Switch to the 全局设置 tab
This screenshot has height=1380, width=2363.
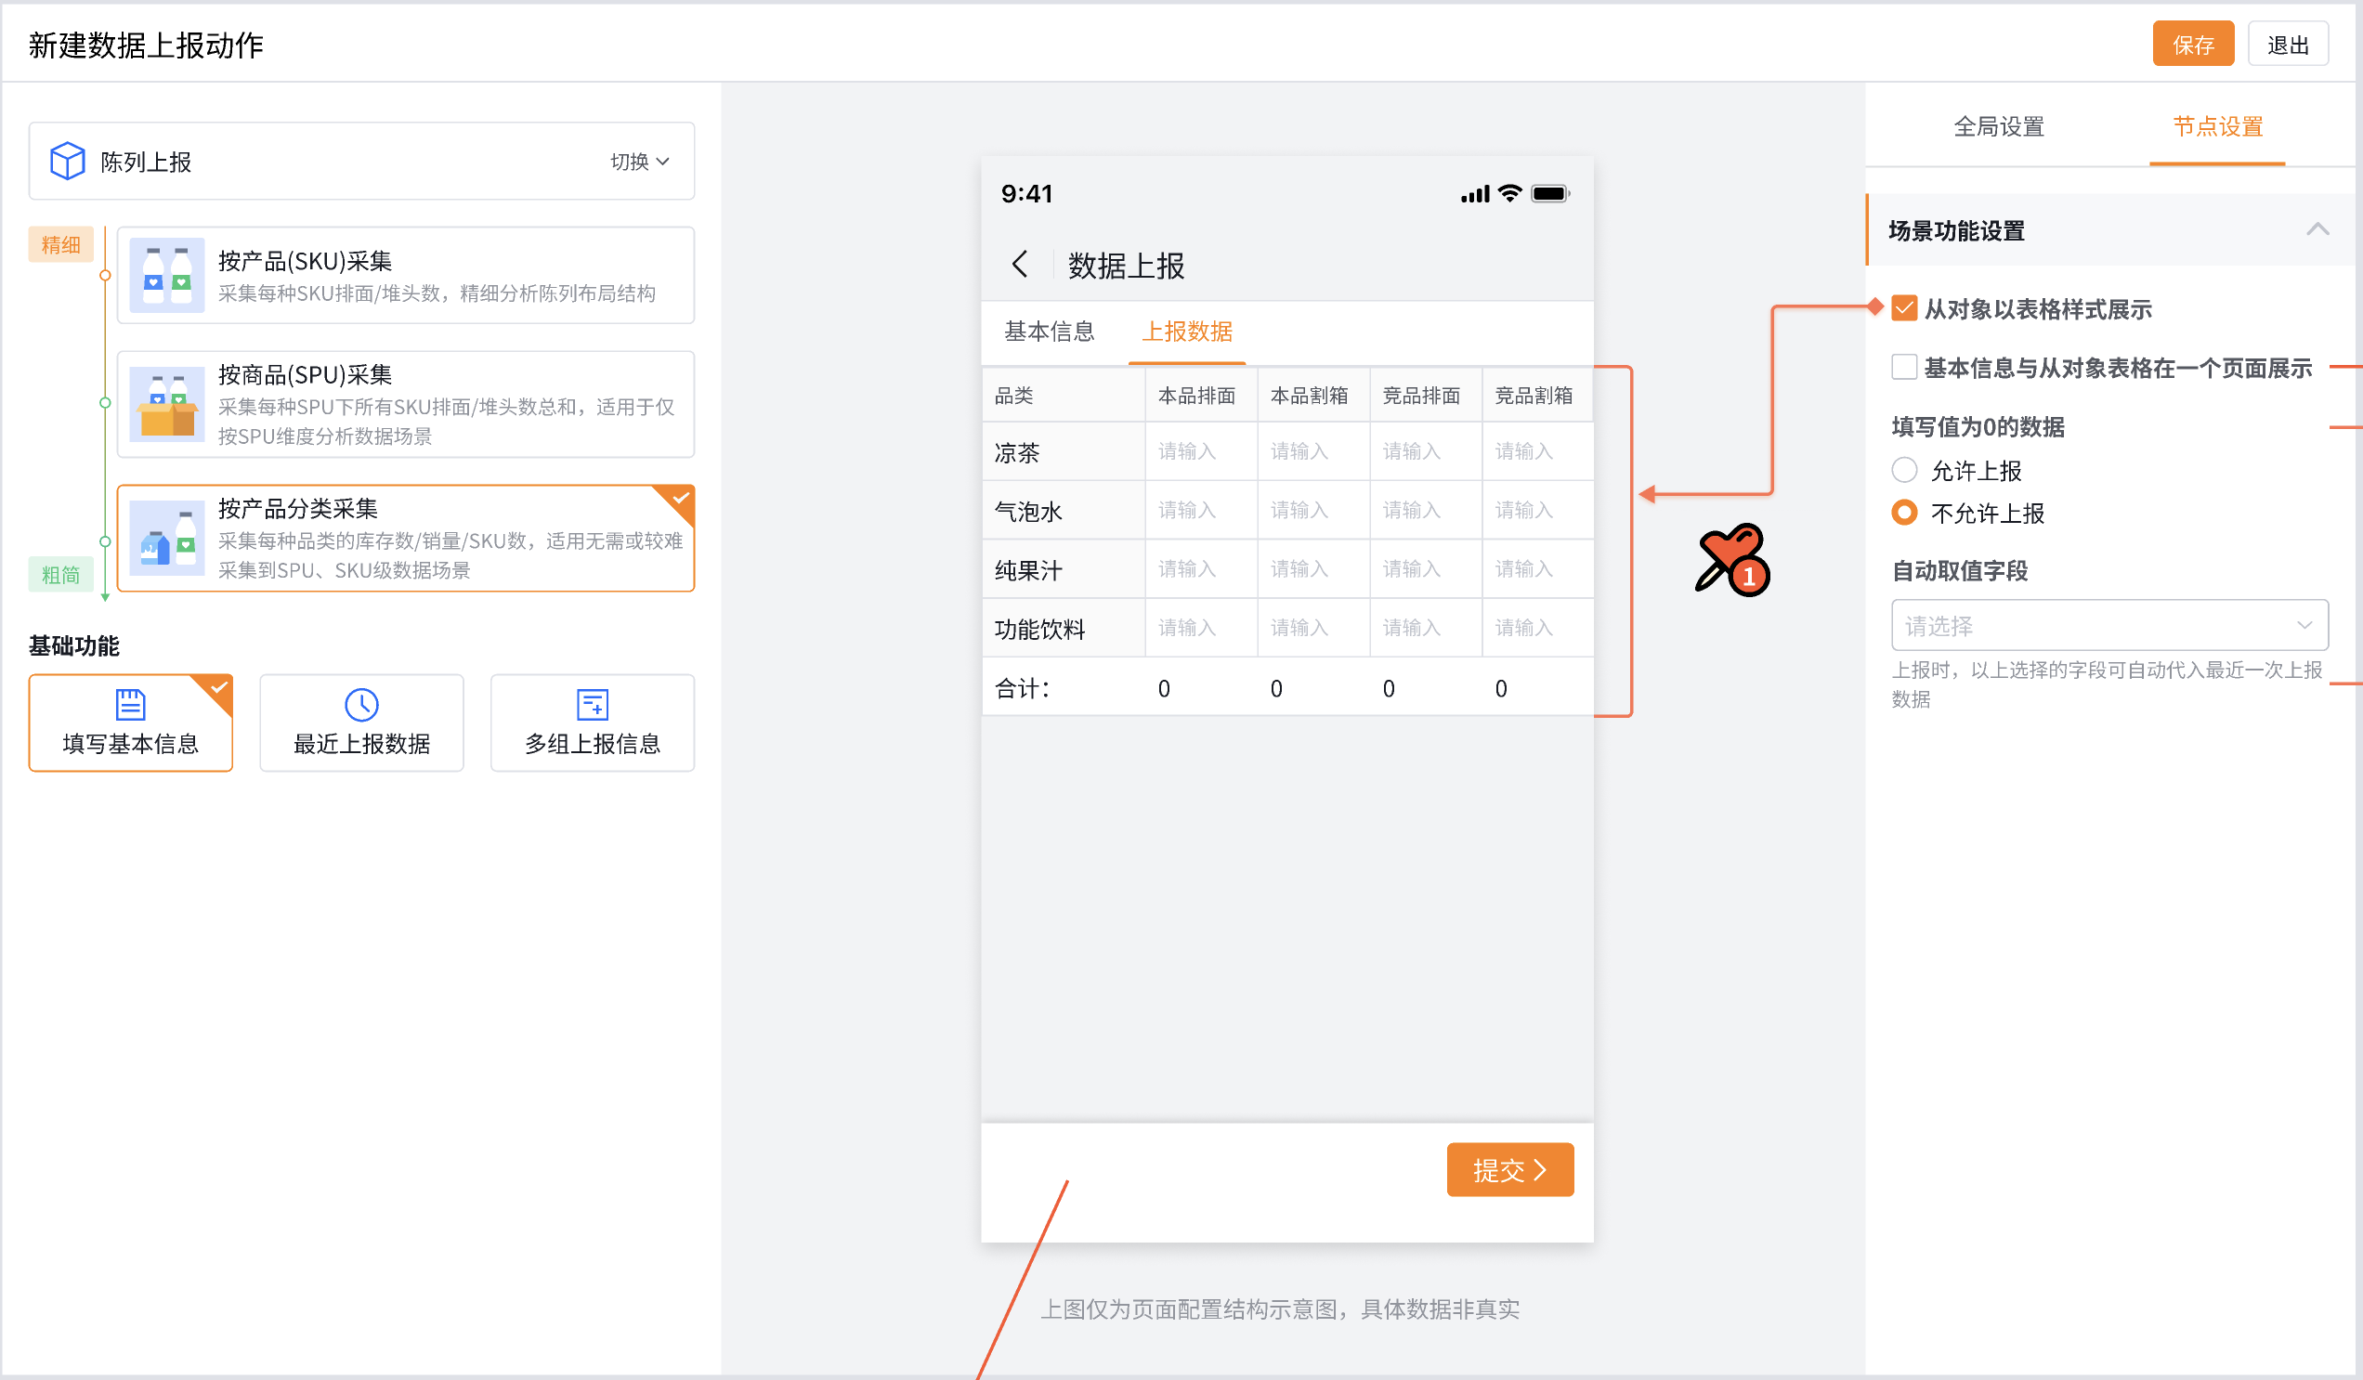1999,126
